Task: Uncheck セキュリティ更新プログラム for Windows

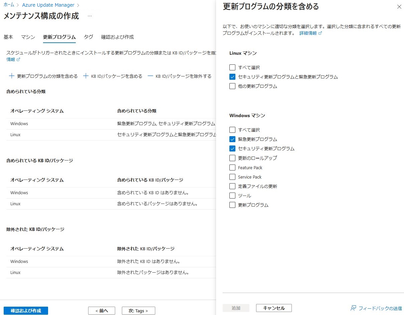Action: pyautogui.click(x=232, y=148)
